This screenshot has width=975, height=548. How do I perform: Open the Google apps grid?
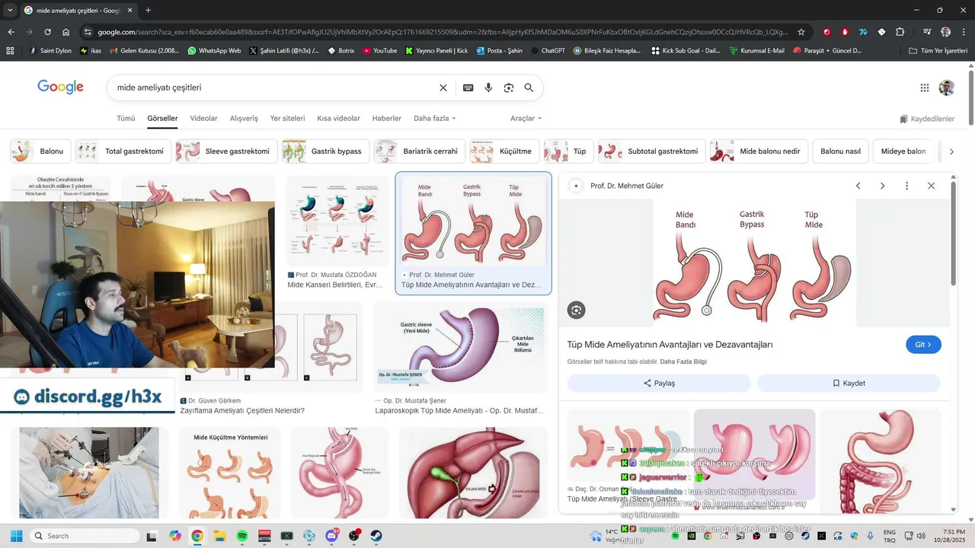[925, 88]
